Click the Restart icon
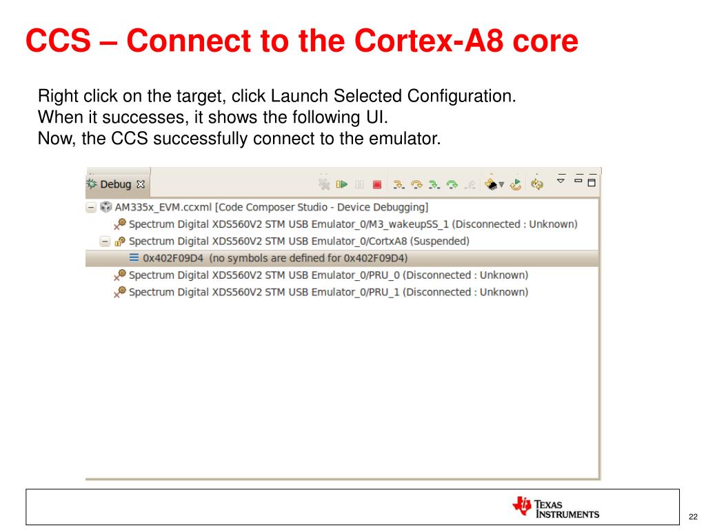This screenshot has height=530, width=706. click(x=516, y=184)
